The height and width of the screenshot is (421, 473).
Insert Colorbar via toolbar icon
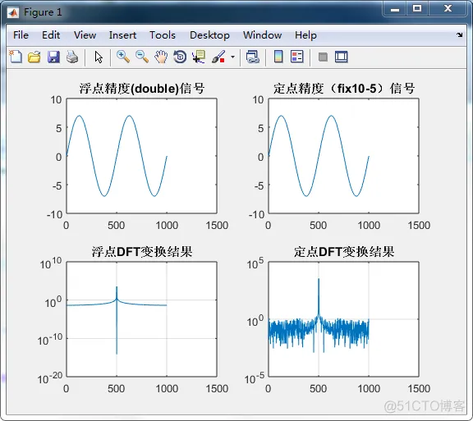coord(278,57)
